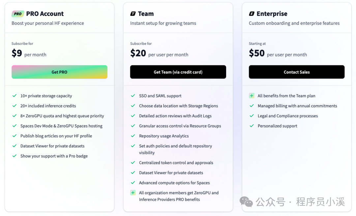The image size is (356, 216).
Task: Click the PRO Account heading
Action: point(45,14)
